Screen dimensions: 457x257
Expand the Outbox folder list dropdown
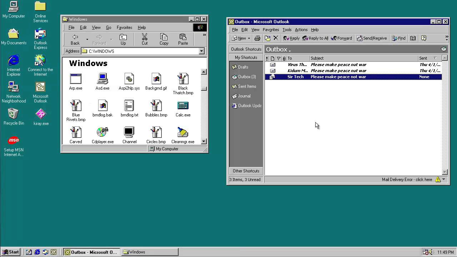pos(290,51)
